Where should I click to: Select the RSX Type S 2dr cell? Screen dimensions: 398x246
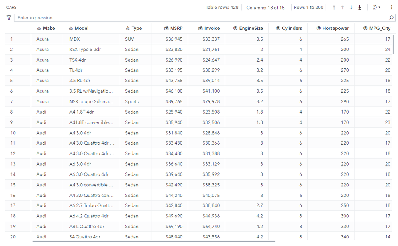pos(91,49)
